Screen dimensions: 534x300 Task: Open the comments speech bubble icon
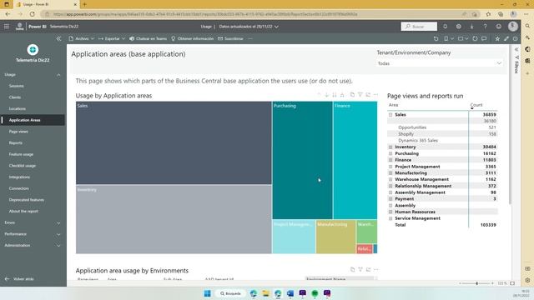click(484, 39)
